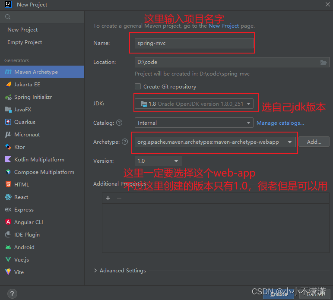Choose Angular CLI generator
The width and height of the screenshot is (333, 300).
coord(42,222)
